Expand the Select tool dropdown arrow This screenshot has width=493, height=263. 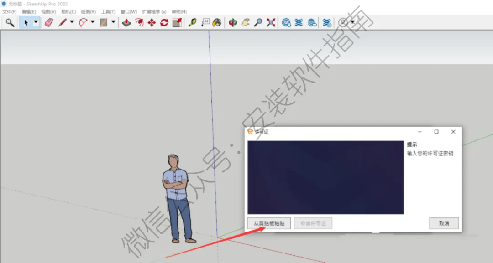[x=36, y=22]
